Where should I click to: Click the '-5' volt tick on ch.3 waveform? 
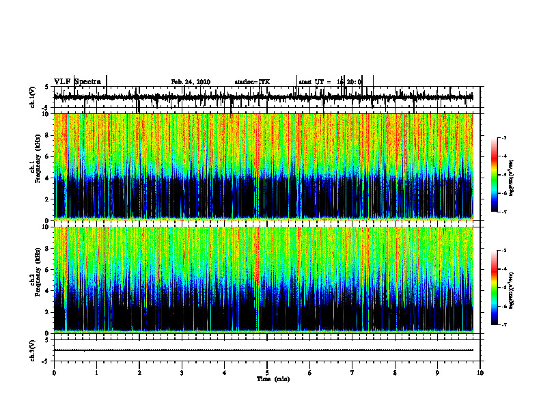pyautogui.click(x=45, y=361)
